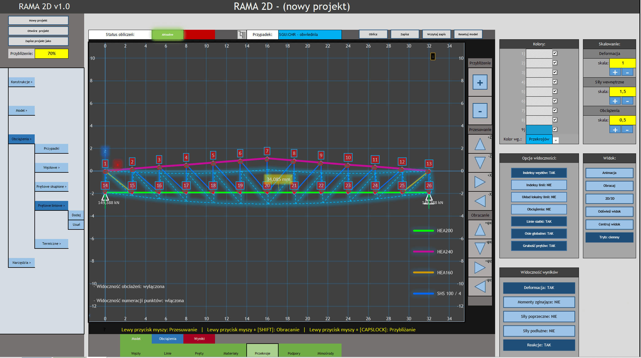Click the Przybliżenie 70% zoom field
Viewport: 641px width, 358px height.
[52, 53]
